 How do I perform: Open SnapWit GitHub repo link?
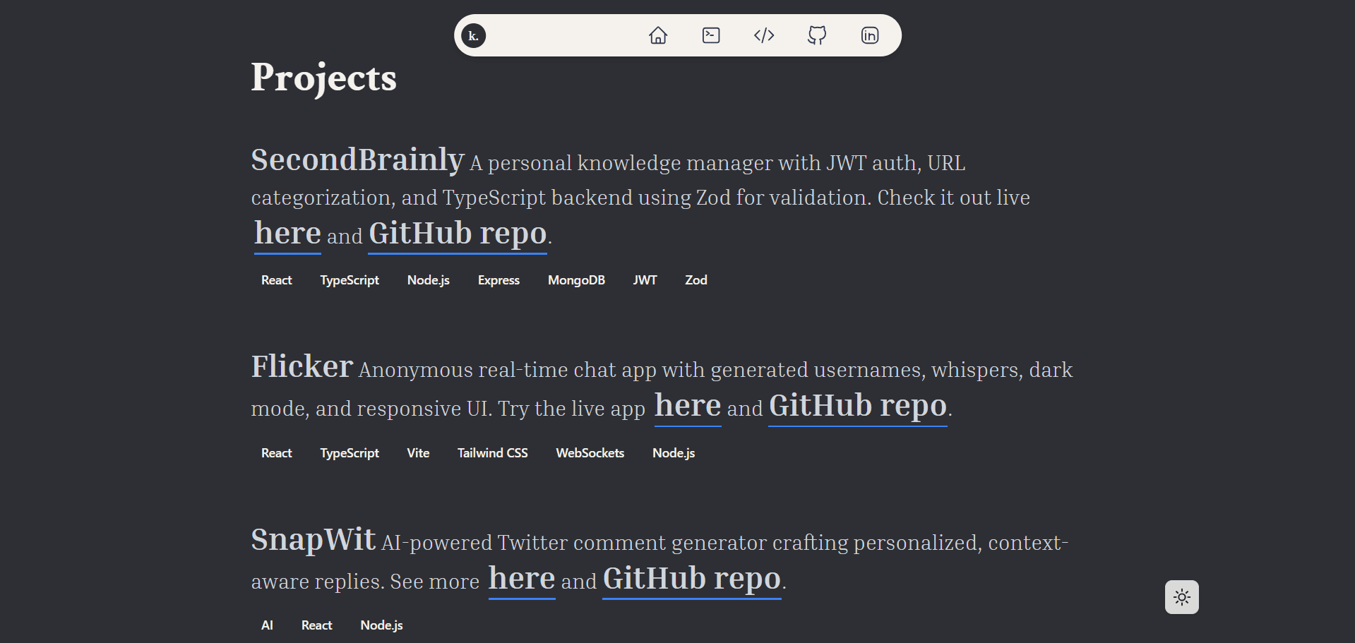pyautogui.click(x=692, y=579)
